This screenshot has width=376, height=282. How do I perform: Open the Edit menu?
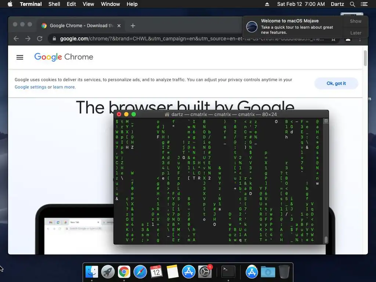(71, 4)
